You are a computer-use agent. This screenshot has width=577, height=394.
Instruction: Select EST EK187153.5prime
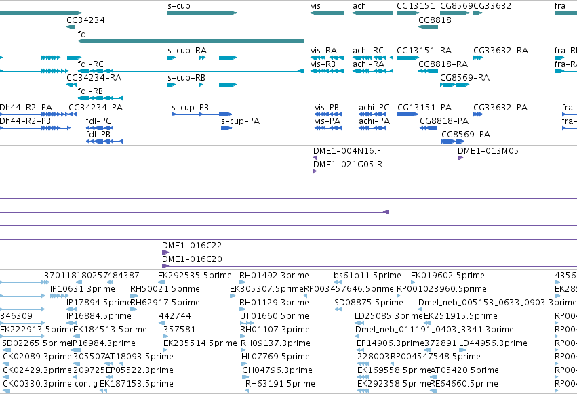pos(136,384)
